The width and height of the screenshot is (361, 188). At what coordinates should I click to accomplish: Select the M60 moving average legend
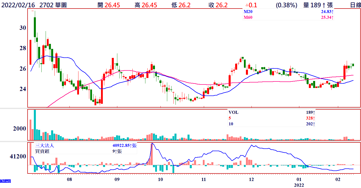(x=248, y=18)
